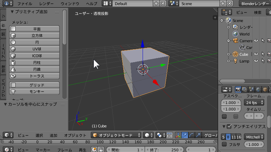The image size is (271, 152).
Task: Disable the アンチエイリアス checkbox
Action: (229, 126)
